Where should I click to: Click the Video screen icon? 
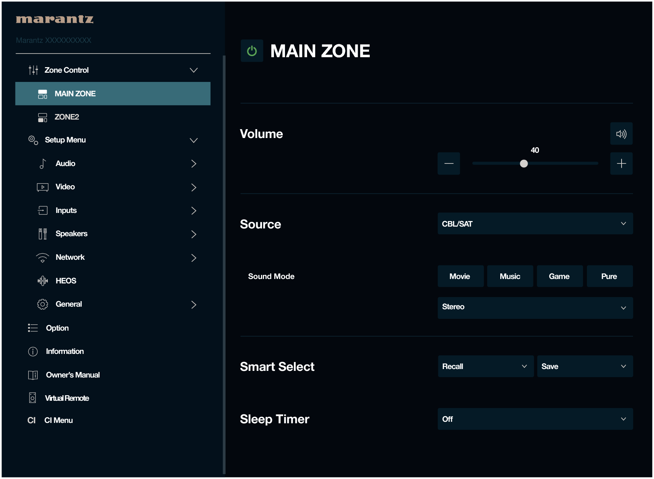43,187
